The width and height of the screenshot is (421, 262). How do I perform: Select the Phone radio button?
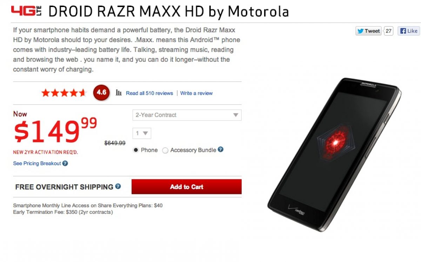click(x=136, y=150)
